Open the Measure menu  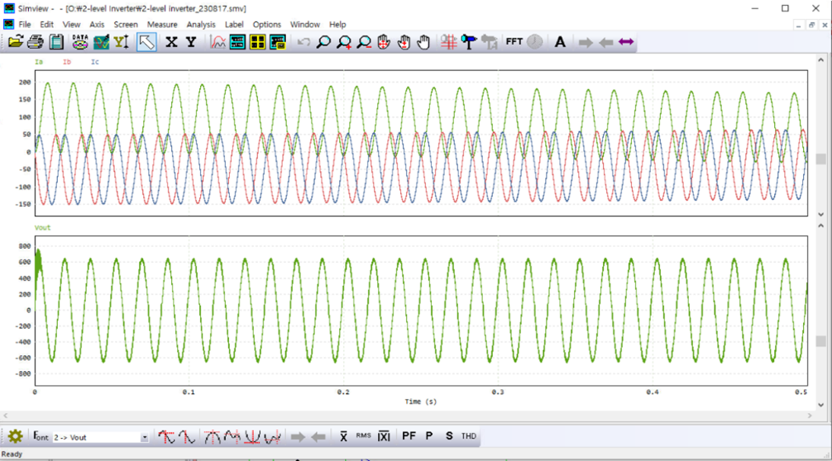pyautogui.click(x=162, y=25)
